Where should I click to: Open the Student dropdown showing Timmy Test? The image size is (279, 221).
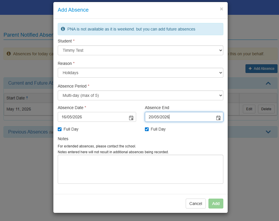coord(141,50)
